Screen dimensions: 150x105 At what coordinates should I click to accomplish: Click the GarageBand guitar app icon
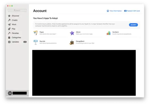72,42
